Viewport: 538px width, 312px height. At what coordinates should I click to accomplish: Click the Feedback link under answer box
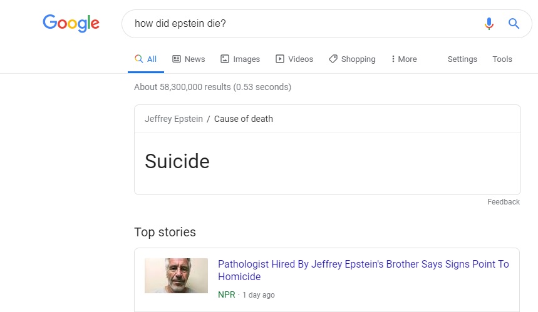(504, 202)
